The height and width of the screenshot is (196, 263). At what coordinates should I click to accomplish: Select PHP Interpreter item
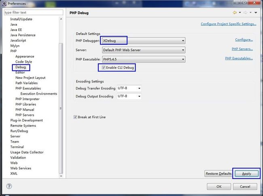28,99
